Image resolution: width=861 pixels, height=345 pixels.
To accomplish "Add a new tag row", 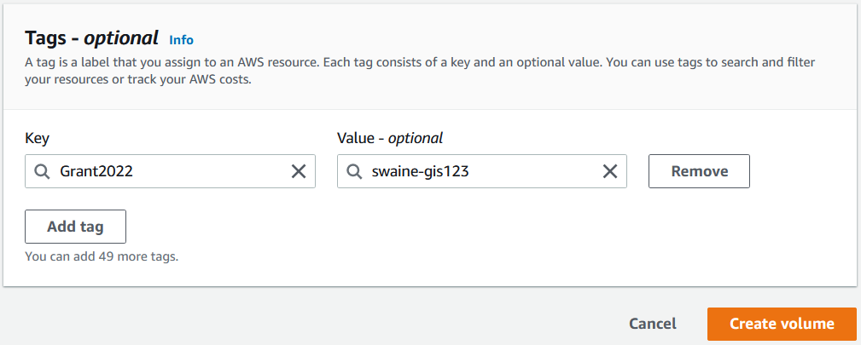I will click(75, 227).
